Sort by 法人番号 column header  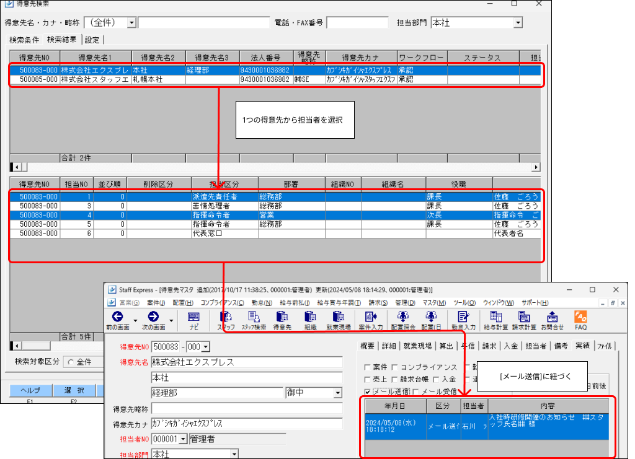pyautogui.click(x=266, y=58)
